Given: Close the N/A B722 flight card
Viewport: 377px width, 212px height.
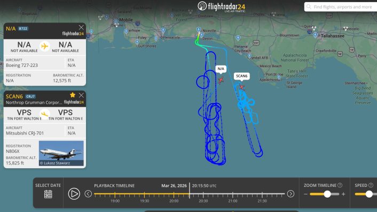Looking at the screenshot, I should point(81,27).
